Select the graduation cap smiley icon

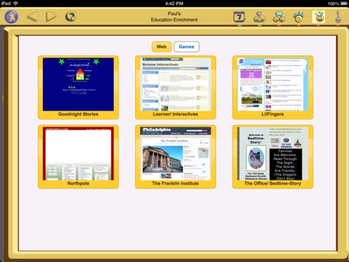(x=318, y=17)
